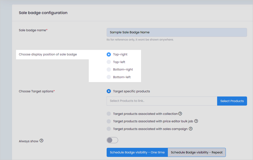Select Target specific products option
The height and width of the screenshot is (160, 253).
pos(109,91)
